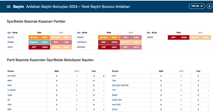
Task: Click the user profile icon
Action: 209,6
